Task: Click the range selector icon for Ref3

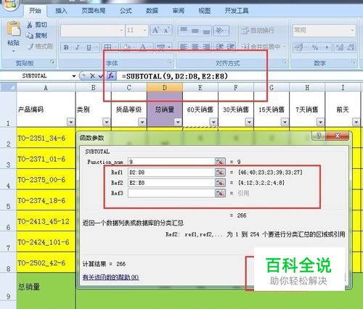Action: (220, 193)
